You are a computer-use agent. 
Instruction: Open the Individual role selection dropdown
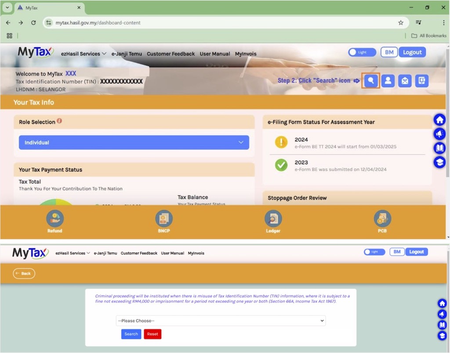[134, 142]
